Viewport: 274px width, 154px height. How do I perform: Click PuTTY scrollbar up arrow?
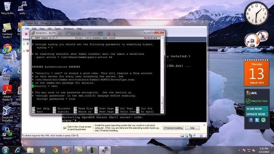pyautogui.click(x=162, y=38)
